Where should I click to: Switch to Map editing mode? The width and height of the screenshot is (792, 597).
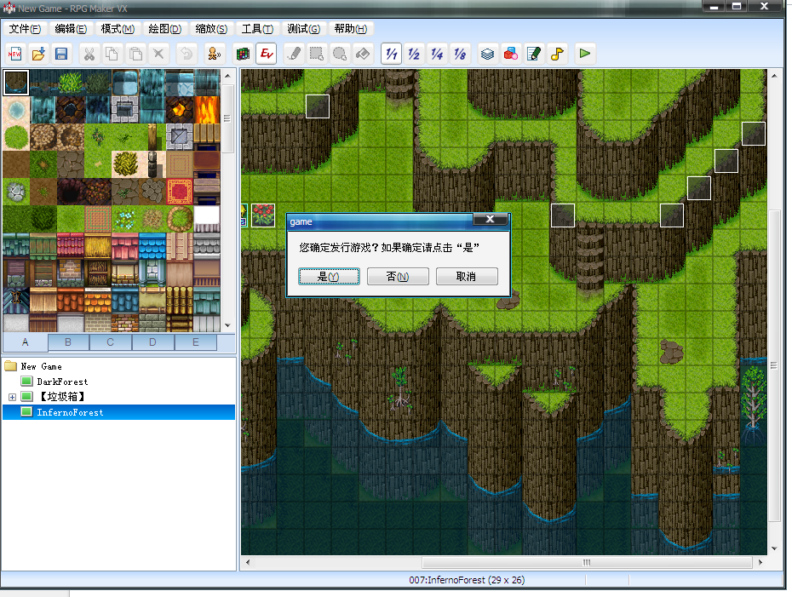coord(244,54)
